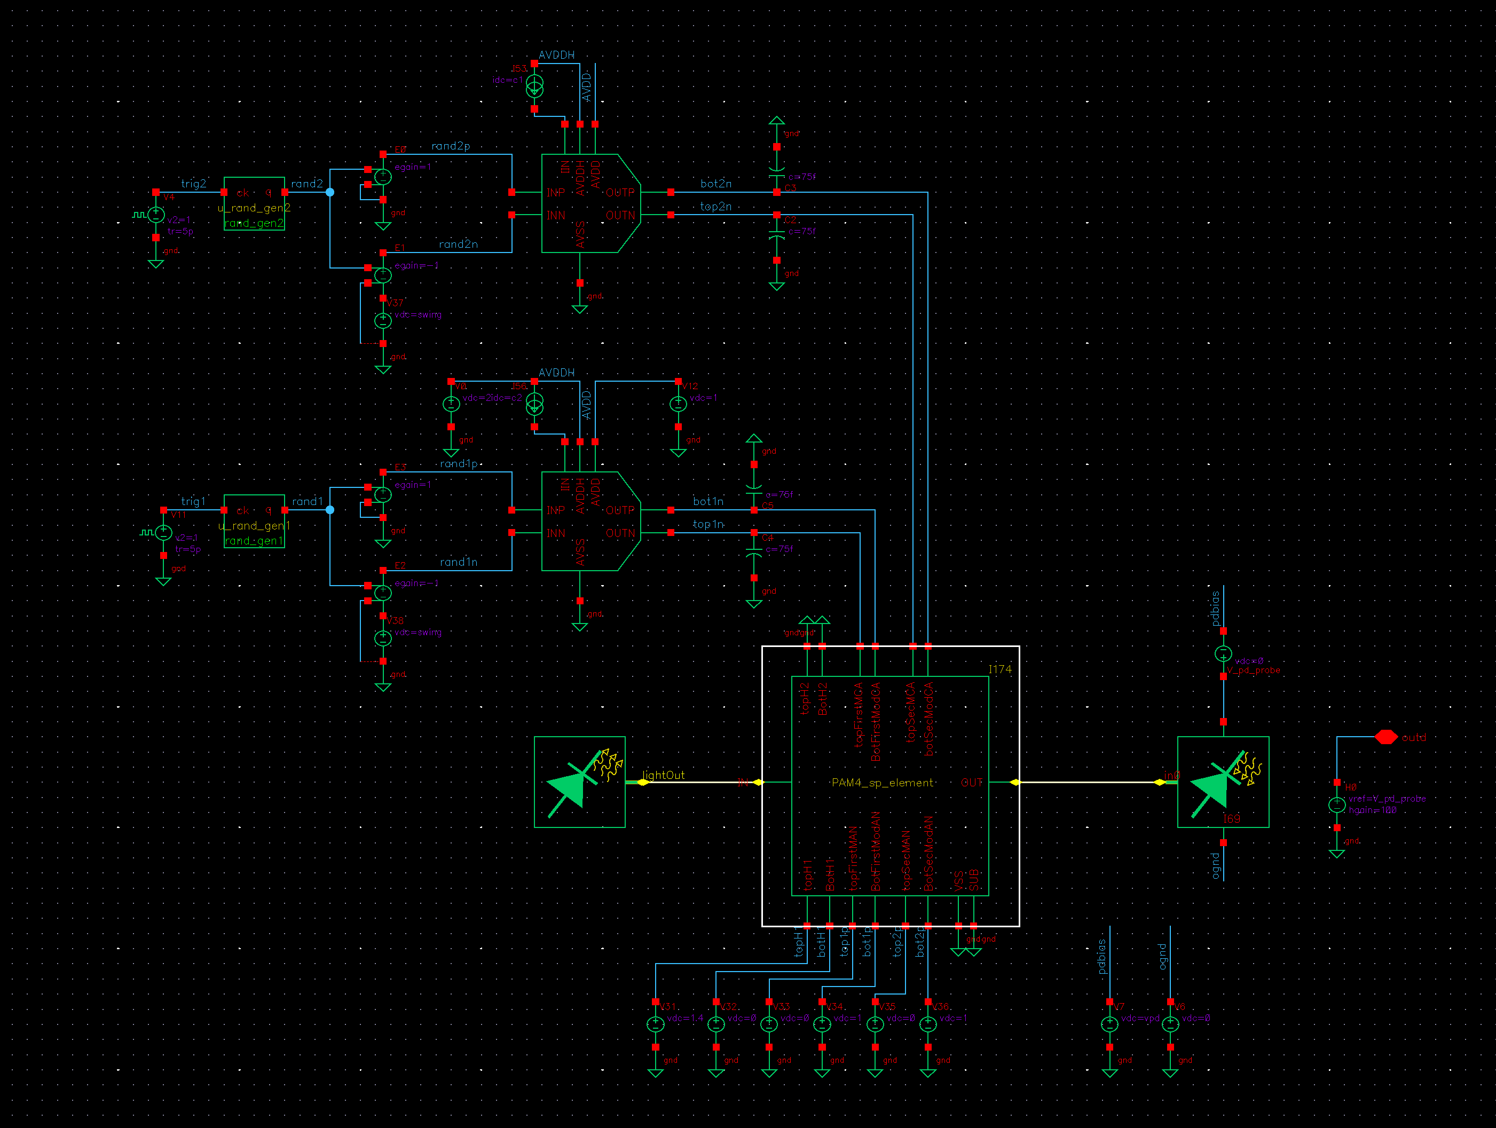Select the V33 voltage source symbol

[x=769, y=1024]
